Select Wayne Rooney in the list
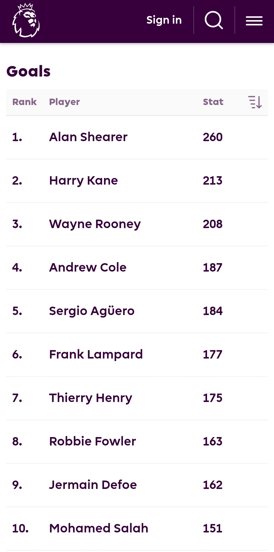Image resolution: width=274 pixels, height=552 pixels. tap(95, 224)
